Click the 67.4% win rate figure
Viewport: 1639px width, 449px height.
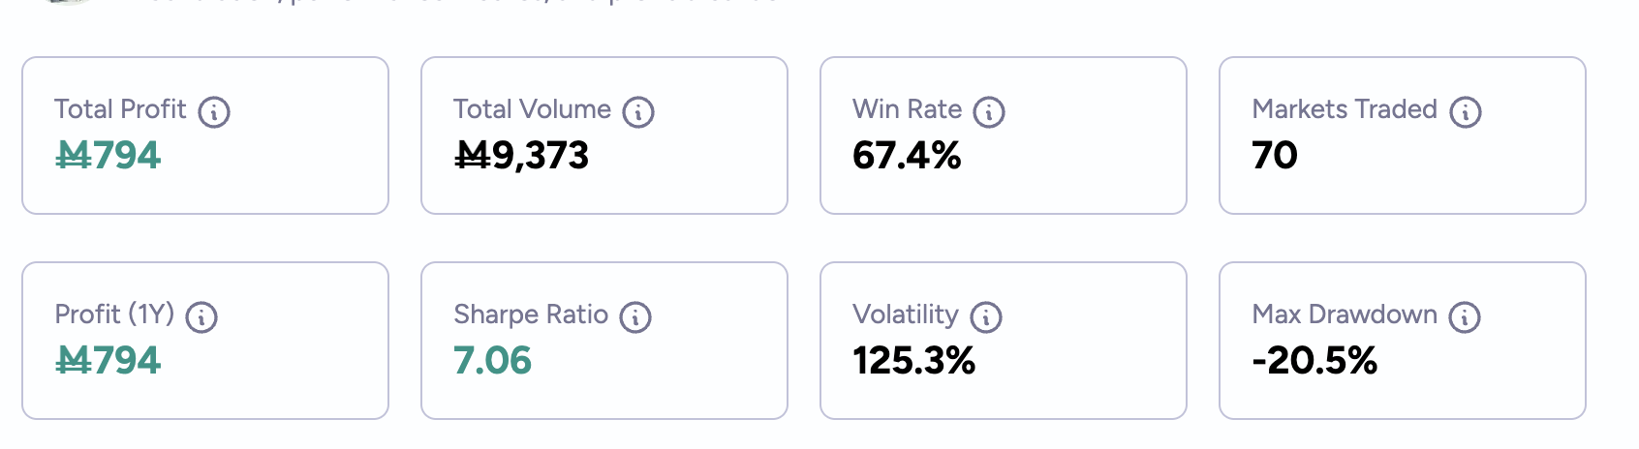tap(907, 156)
